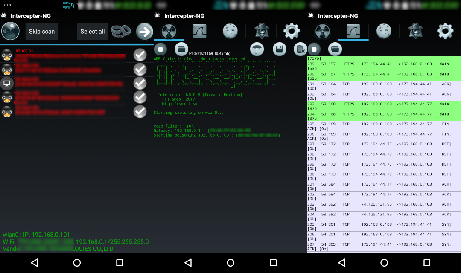
Task: Tap penguin OS icon of host 192.168.0.1
Action: pyautogui.click(x=7, y=55)
